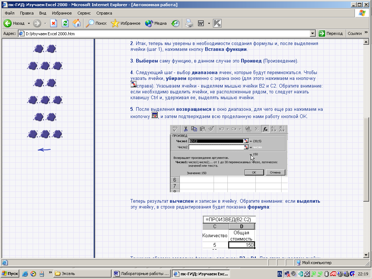Screen dimensions: 372x279
Task: Click the collapse-dialog icon in step 4 text
Action: click(134, 84)
